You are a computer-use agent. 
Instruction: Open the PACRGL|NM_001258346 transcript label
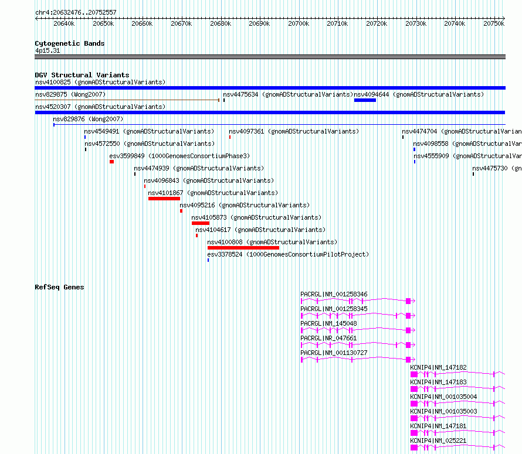click(x=334, y=294)
